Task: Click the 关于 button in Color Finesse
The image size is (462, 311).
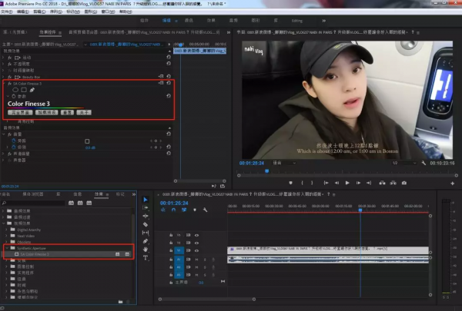Action: click(85, 112)
